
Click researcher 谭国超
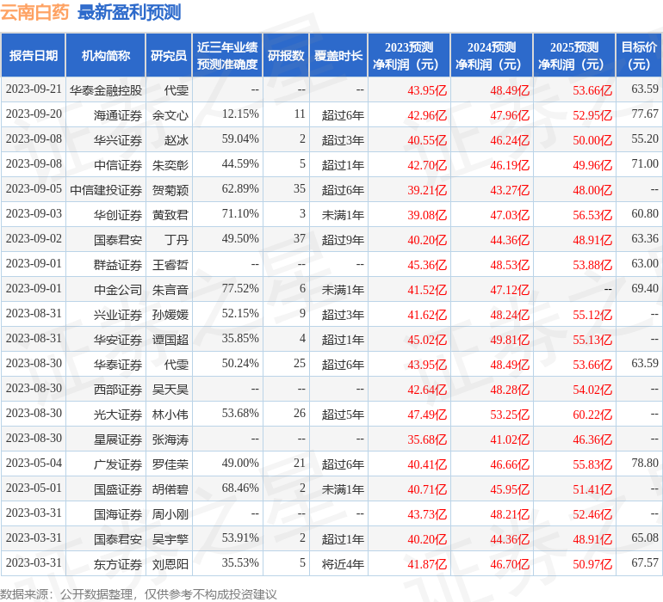(x=170, y=339)
